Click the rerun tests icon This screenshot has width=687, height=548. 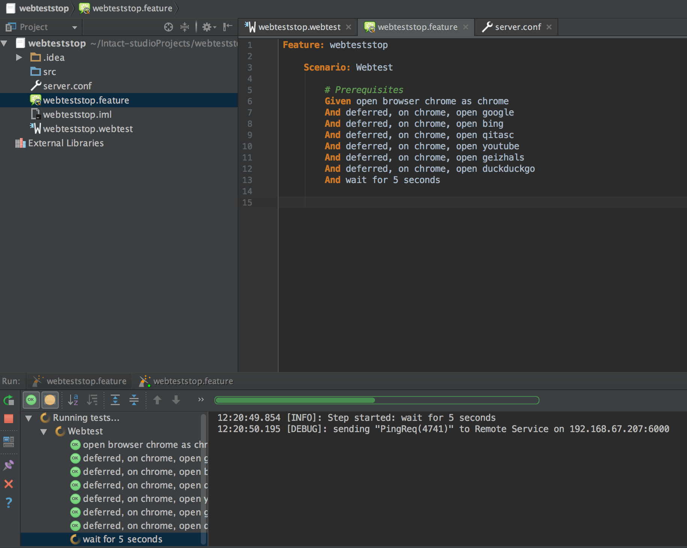9,400
